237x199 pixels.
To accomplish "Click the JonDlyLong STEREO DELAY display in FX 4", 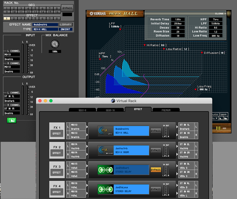I will tap(131, 189).
